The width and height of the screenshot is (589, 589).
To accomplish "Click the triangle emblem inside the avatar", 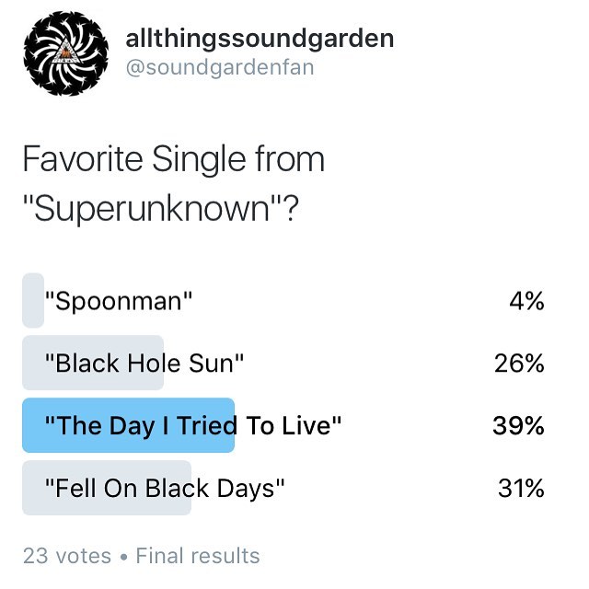I will (x=65, y=51).
